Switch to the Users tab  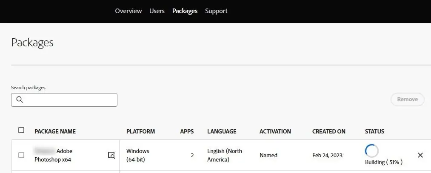[157, 11]
